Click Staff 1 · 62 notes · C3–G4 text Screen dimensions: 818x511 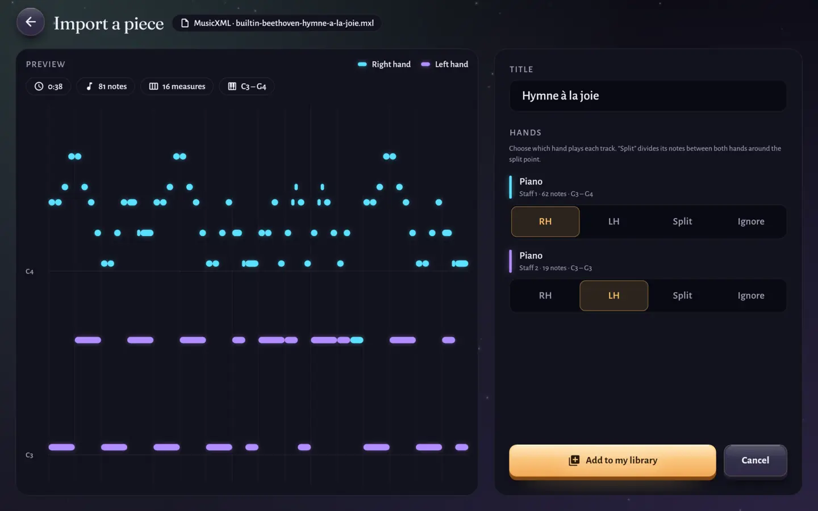pyautogui.click(x=556, y=194)
